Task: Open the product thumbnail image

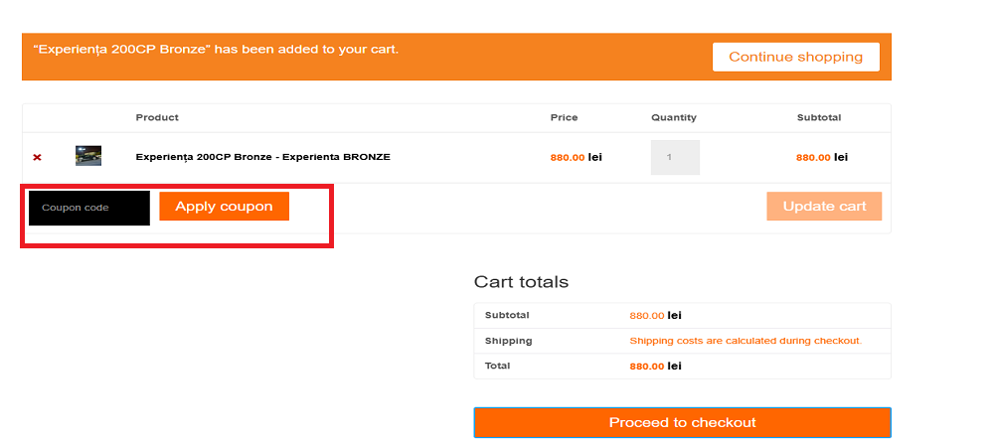Action: click(x=88, y=156)
